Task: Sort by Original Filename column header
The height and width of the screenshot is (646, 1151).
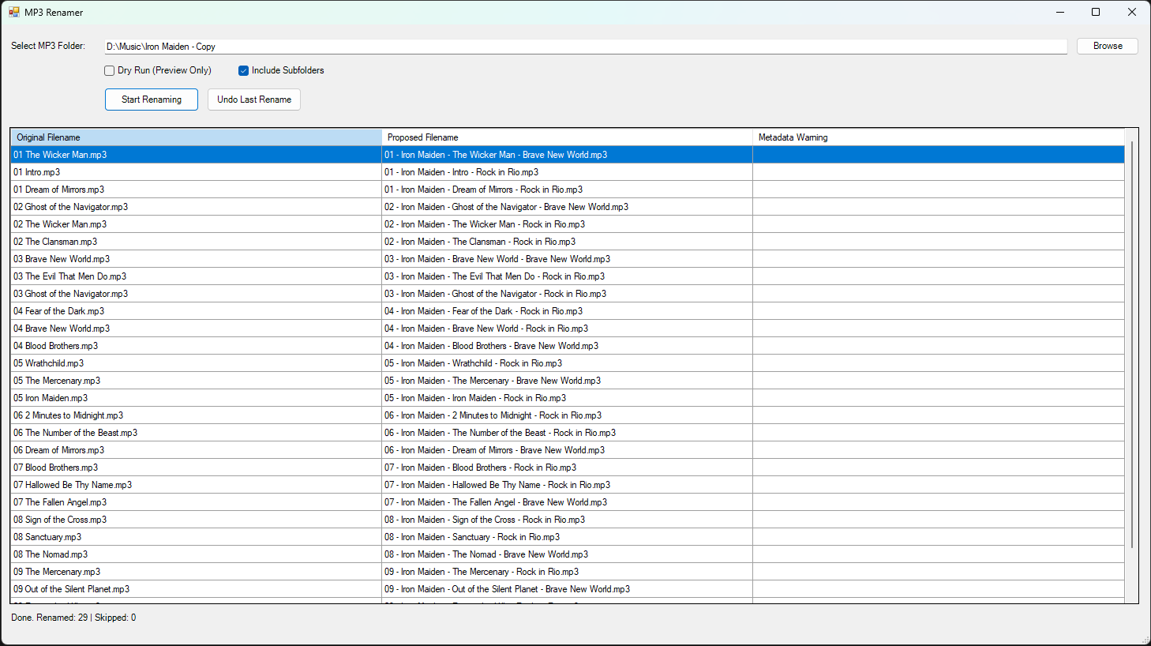Action: pyautogui.click(x=196, y=137)
